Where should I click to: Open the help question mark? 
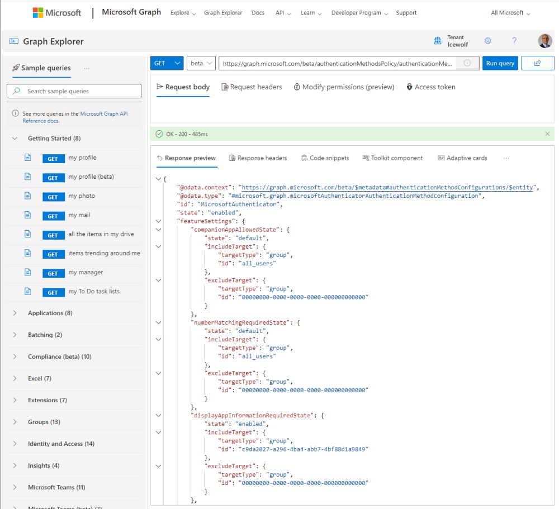click(x=514, y=40)
